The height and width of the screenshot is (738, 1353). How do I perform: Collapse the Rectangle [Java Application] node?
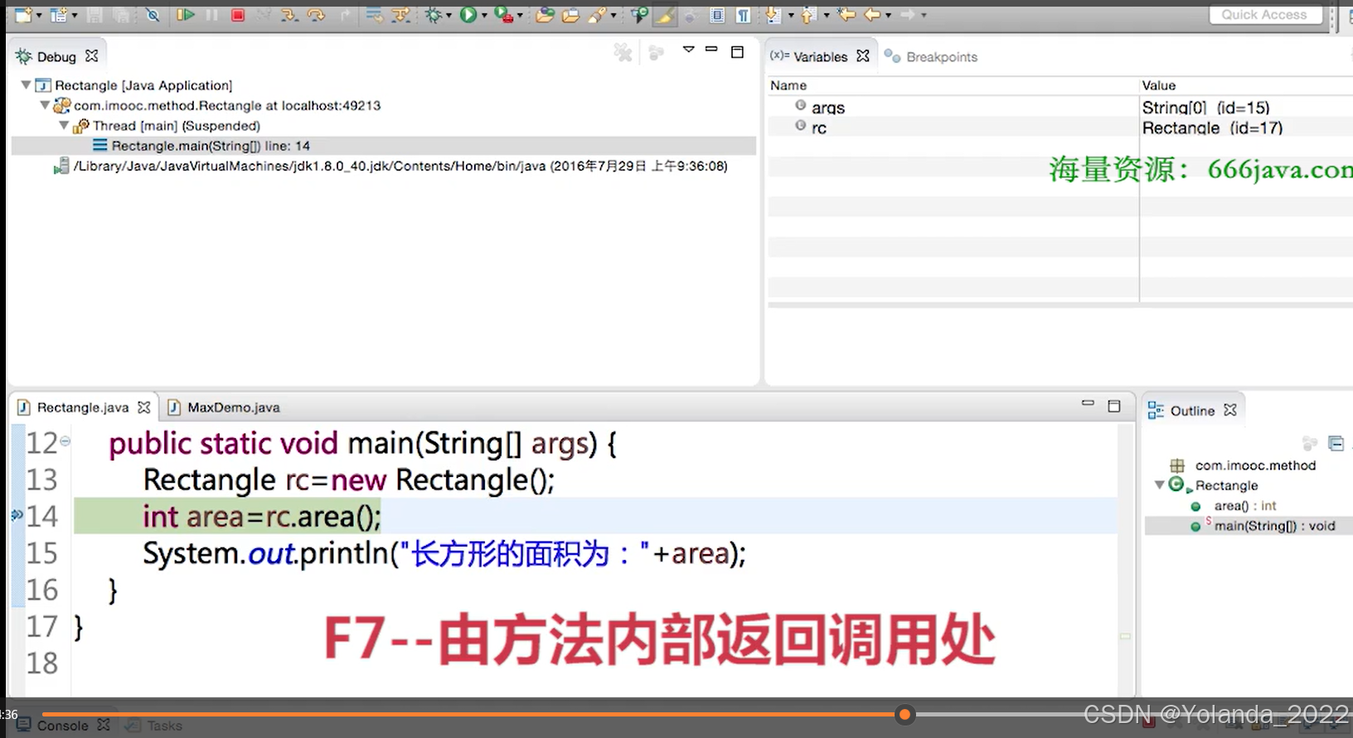[26, 85]
